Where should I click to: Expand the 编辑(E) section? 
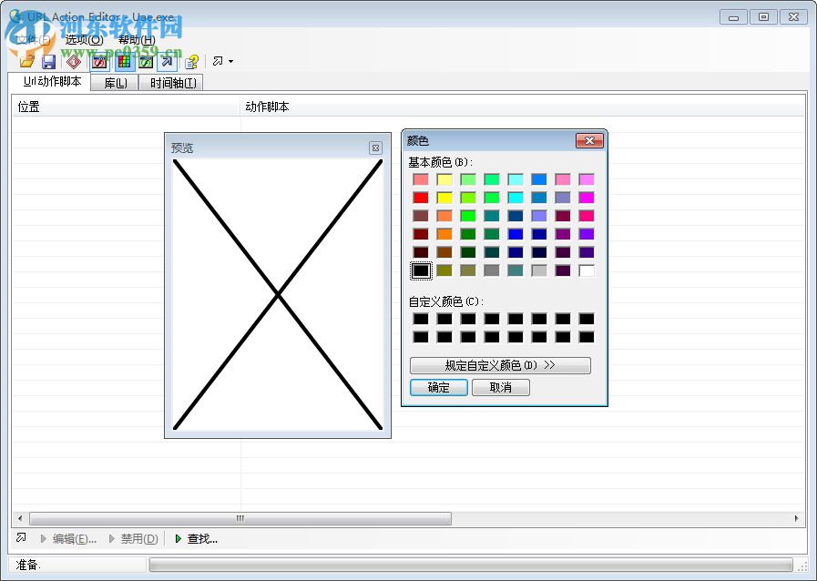68,538
